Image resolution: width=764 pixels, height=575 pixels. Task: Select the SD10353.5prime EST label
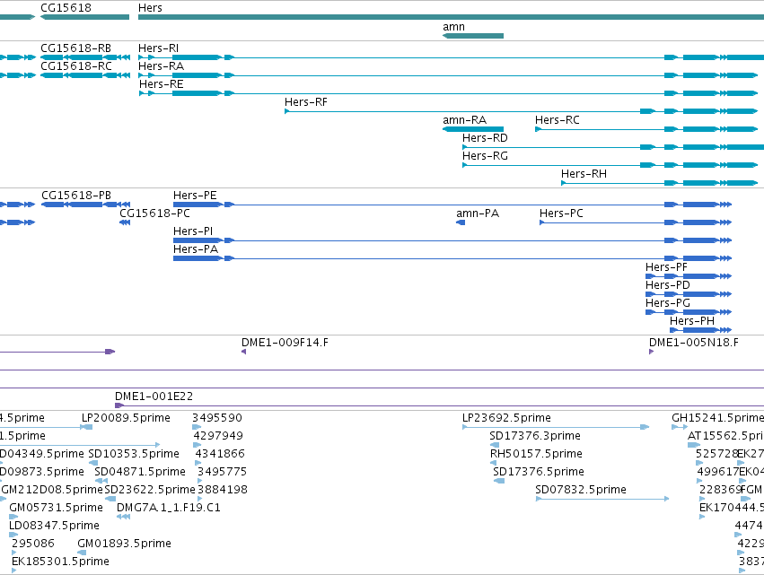pyautogui.click(x=134, y=455)
